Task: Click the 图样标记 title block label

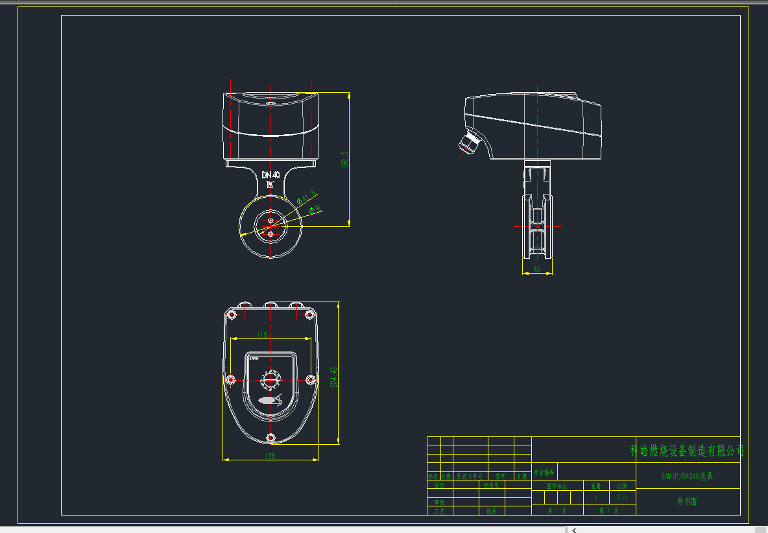Action: 557,486
